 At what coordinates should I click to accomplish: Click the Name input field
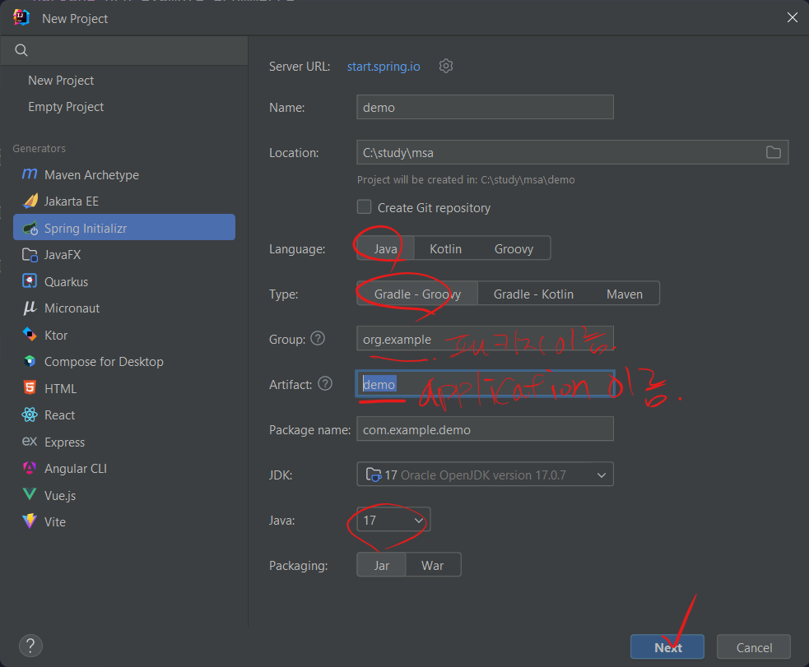pyautogui.click(x=485, y=107)
